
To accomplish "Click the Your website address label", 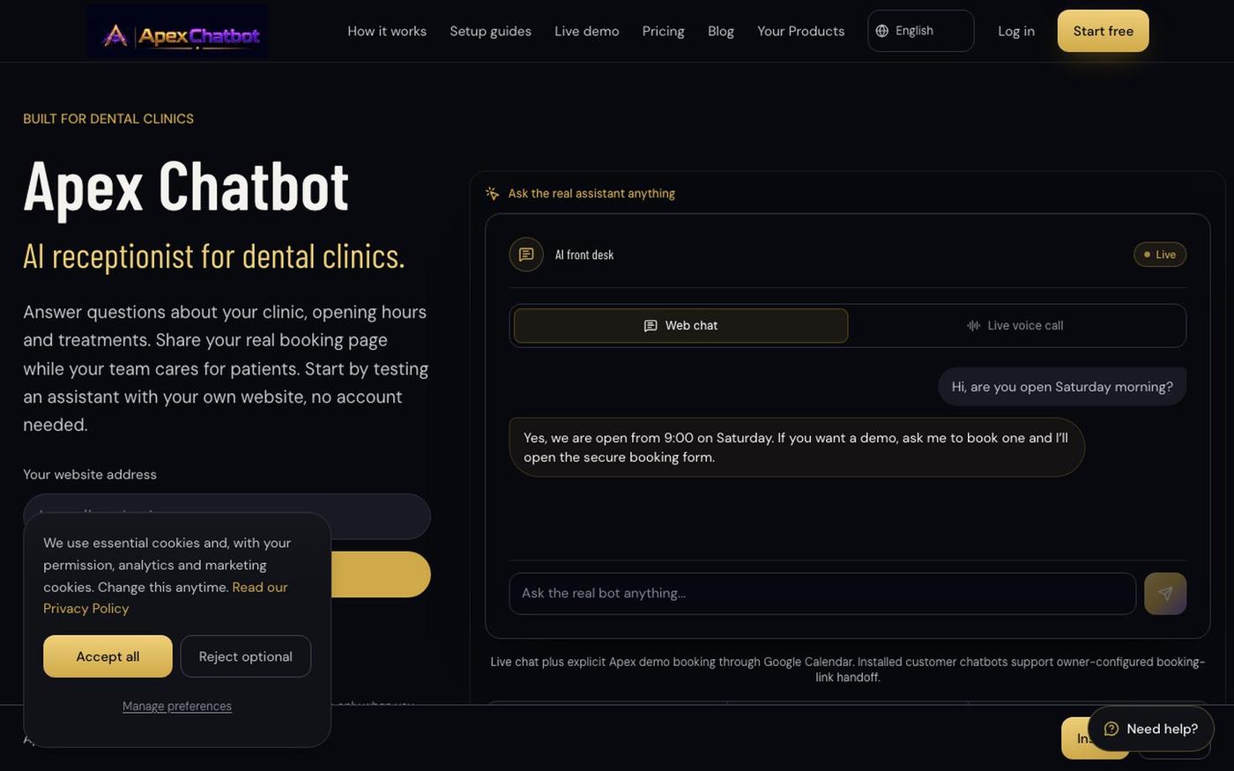I will (90, 474).
